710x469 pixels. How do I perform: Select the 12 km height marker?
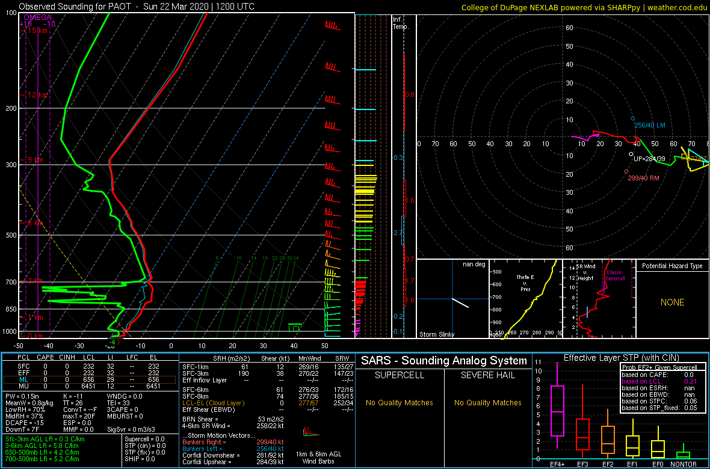click(x=37, y=95)
